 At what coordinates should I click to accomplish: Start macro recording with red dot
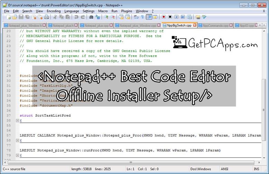click(164, 17)
